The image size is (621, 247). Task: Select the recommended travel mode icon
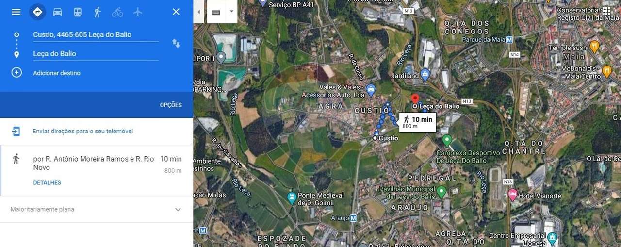coord(37,12)
